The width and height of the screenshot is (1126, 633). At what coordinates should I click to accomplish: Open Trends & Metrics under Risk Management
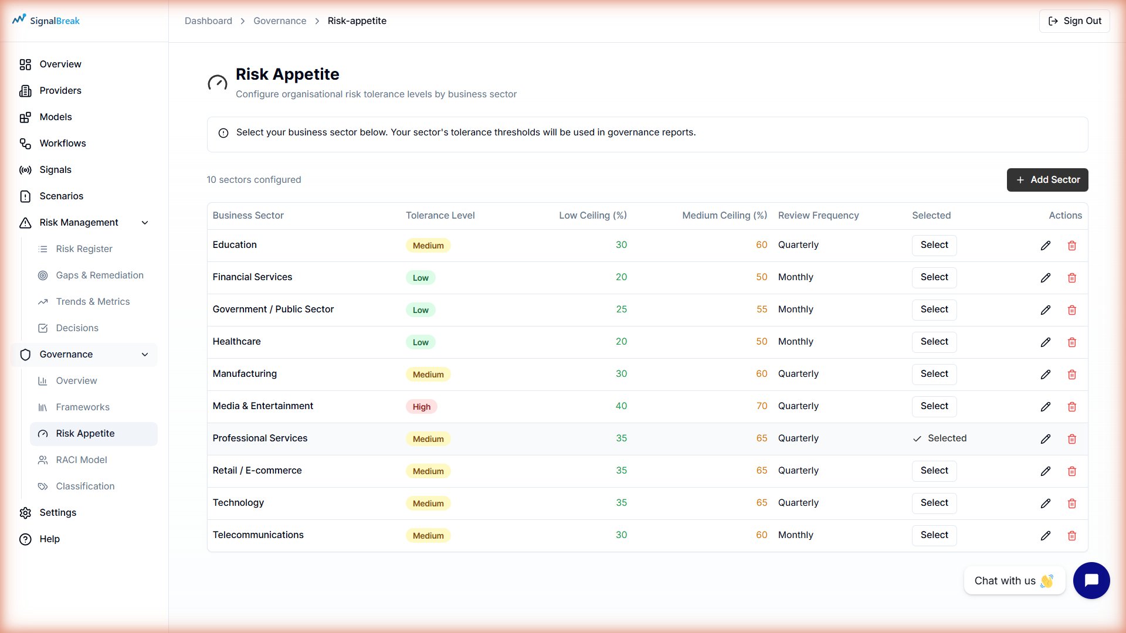pyautogui.click(x=93, y=301)
